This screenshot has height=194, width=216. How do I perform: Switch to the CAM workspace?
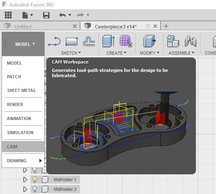(x=23, y=147)
